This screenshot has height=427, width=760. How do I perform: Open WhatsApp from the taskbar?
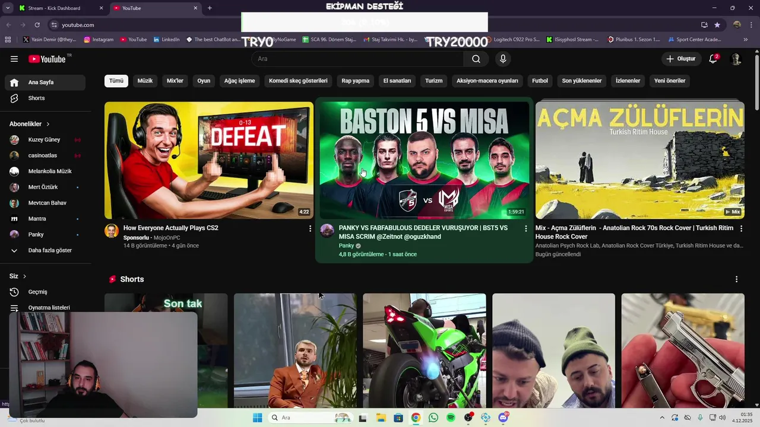point(433,418)
